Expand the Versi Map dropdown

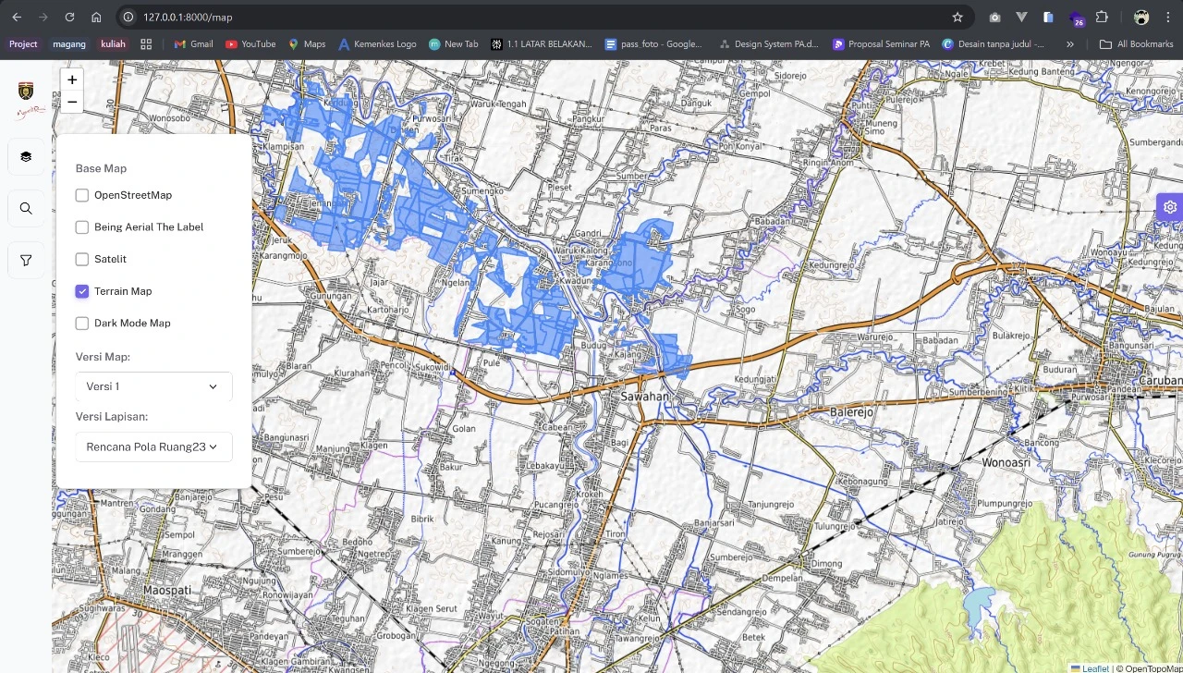pos(153,386)
